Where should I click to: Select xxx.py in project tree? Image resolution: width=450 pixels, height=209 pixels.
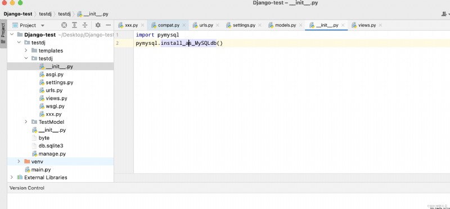53,114
